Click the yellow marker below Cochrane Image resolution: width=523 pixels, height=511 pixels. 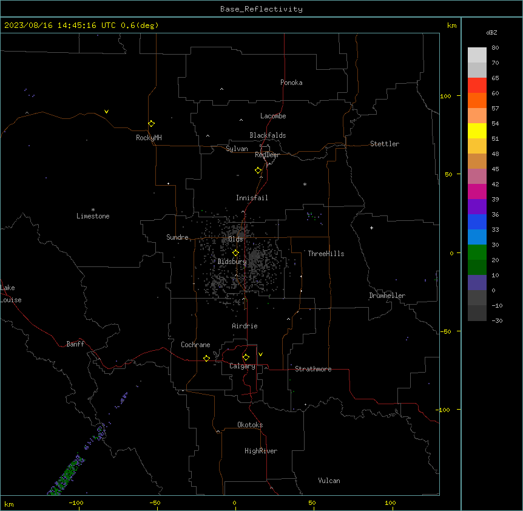click(x=206, y=358)
